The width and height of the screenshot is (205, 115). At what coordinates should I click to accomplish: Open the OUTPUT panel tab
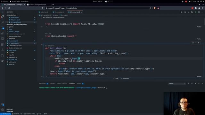(53, 84)
